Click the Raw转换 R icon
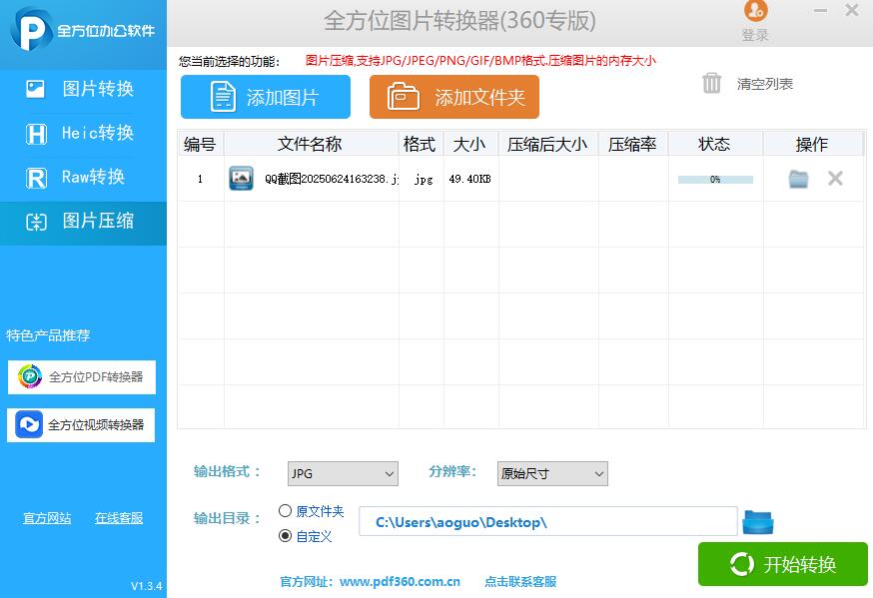 pyautogui.click(x=36, y=178)
